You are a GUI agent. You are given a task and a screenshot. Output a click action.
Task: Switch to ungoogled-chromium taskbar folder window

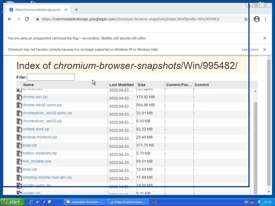[x=85, y=202]
